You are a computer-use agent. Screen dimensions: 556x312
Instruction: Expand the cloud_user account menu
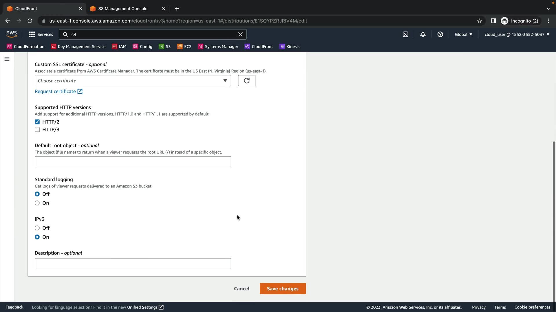tap(517, 34)
